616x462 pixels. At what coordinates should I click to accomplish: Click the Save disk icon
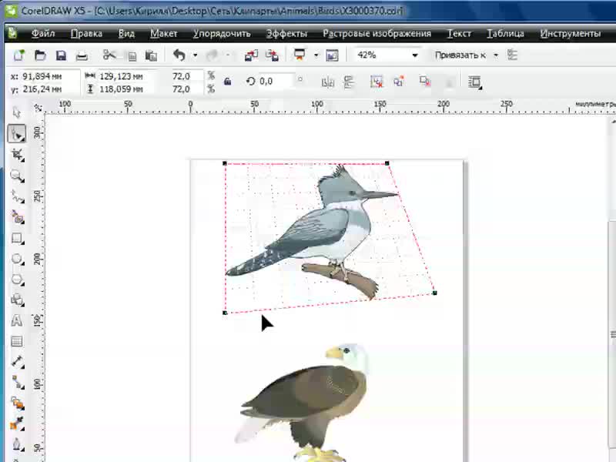pos(61,55)
